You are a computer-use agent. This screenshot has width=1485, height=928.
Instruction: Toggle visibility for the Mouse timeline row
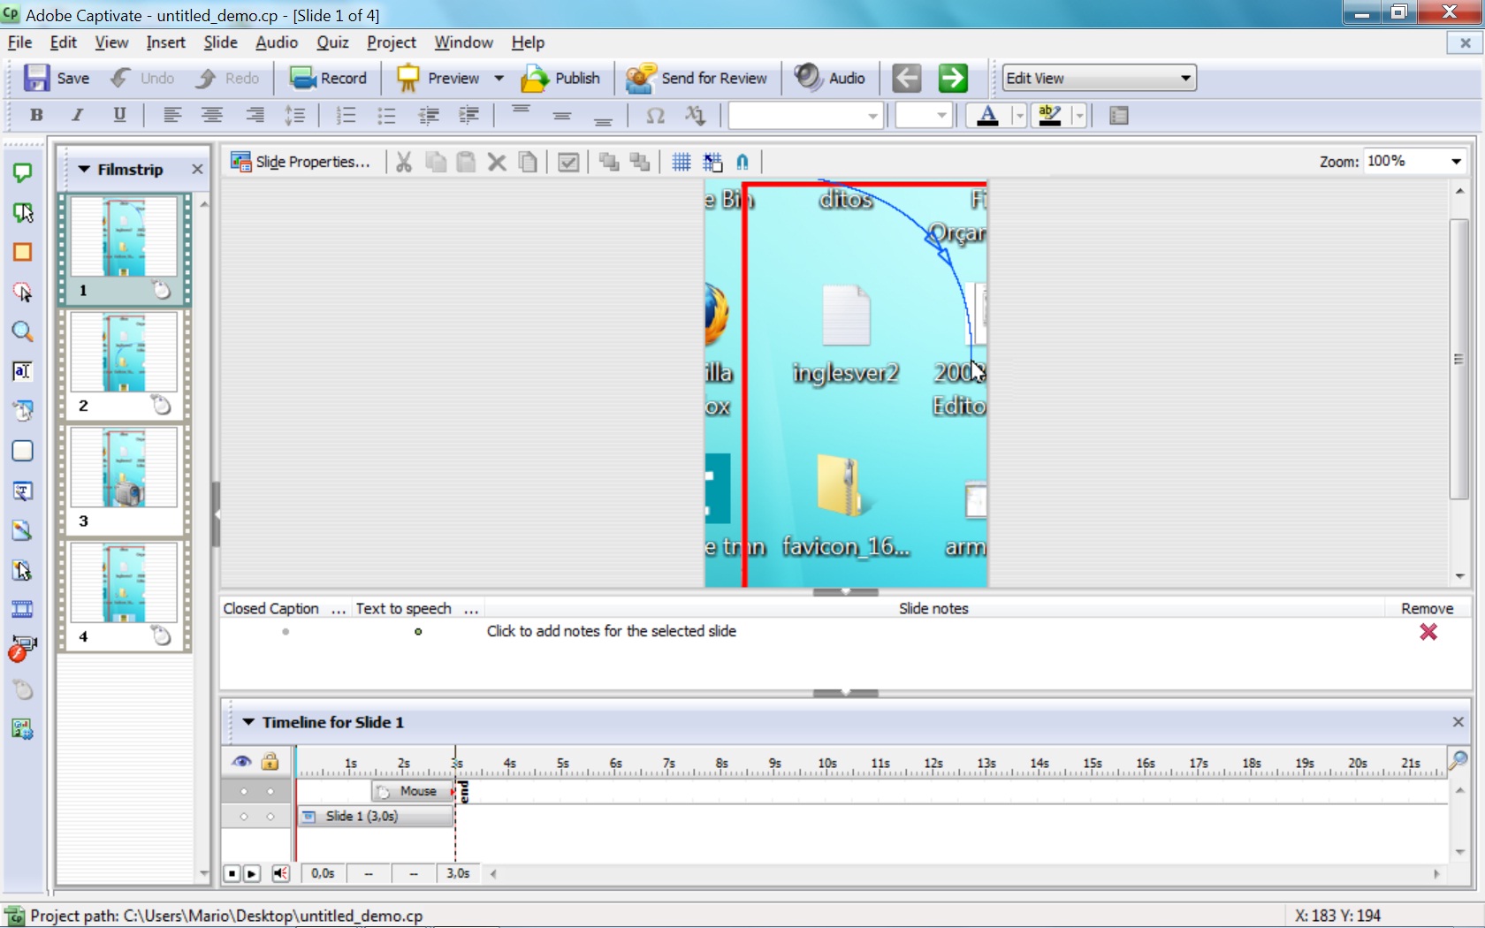click(244, 791)
